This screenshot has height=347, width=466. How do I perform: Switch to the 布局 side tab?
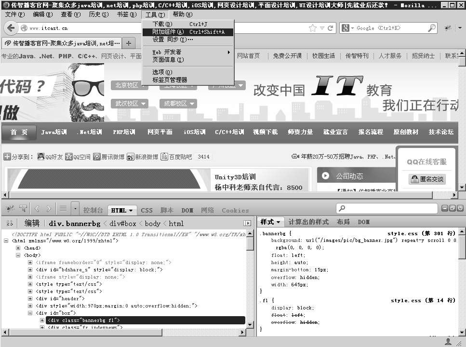coord(343,222)
